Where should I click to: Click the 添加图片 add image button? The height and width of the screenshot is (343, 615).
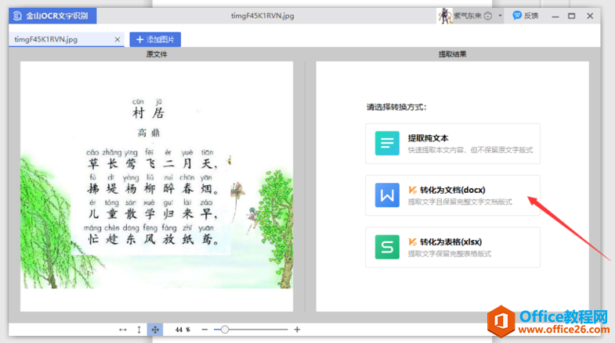click(155, 40)
